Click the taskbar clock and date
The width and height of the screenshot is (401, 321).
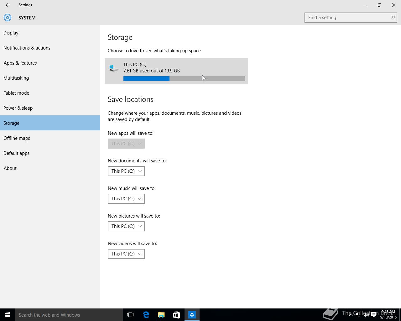(388, 315)
